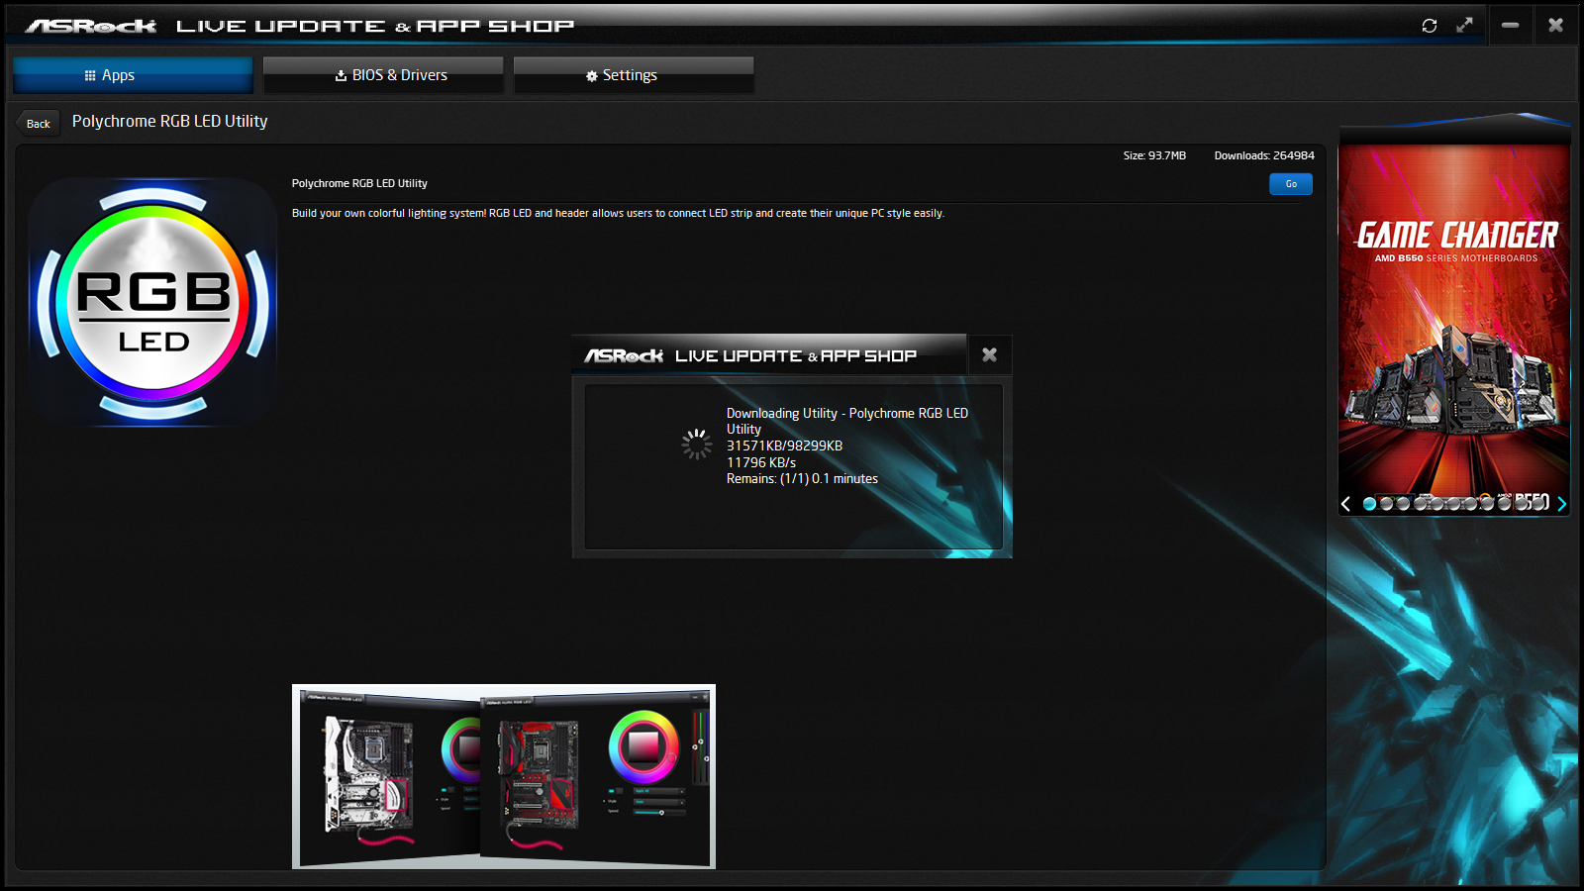Select the last banner carousel dot
1584x891 pixels.
(1538, 504)
